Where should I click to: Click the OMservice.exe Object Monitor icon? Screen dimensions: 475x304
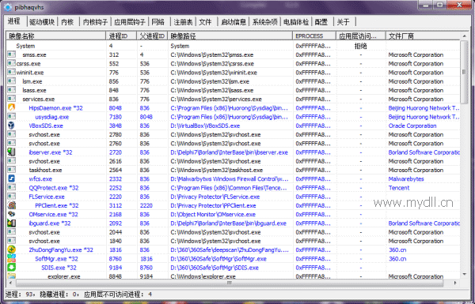tap(11, 214)
